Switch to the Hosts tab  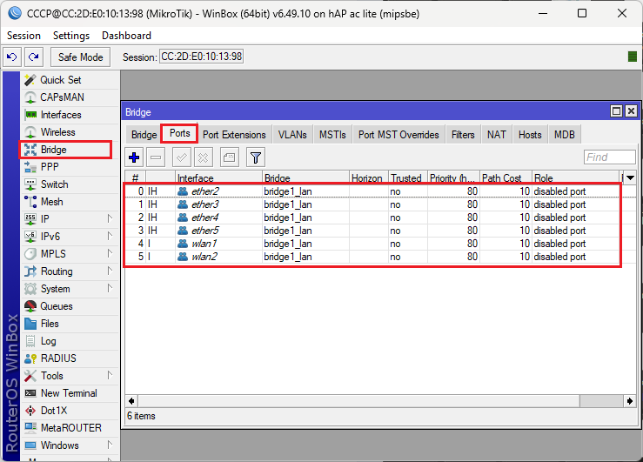[x=530, y=135]
